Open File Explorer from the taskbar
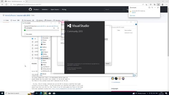Viewport: 169px width, 95px height. [x=45, y=93]
